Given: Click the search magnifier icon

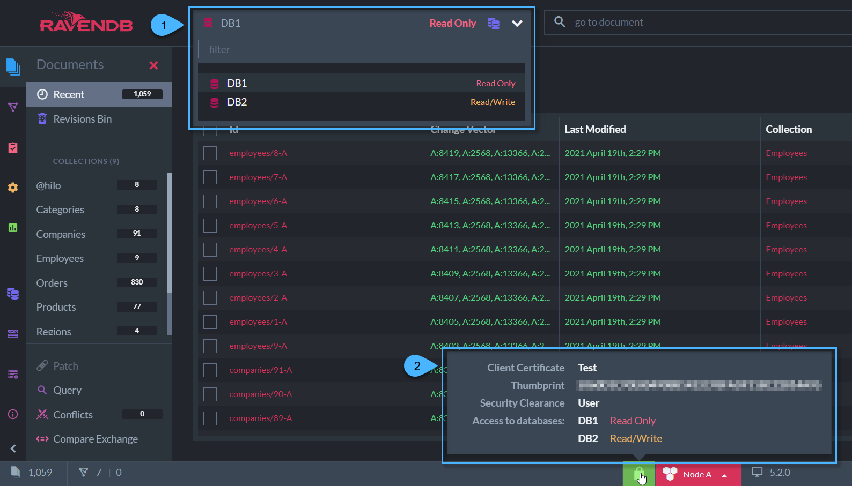Looking at the screenshot, I should click(x=560, y=22).
